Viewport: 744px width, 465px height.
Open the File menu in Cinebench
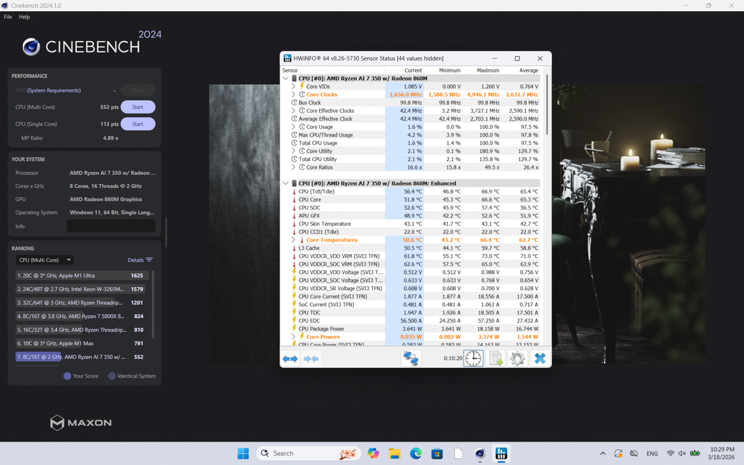click(x=7, y=17)
